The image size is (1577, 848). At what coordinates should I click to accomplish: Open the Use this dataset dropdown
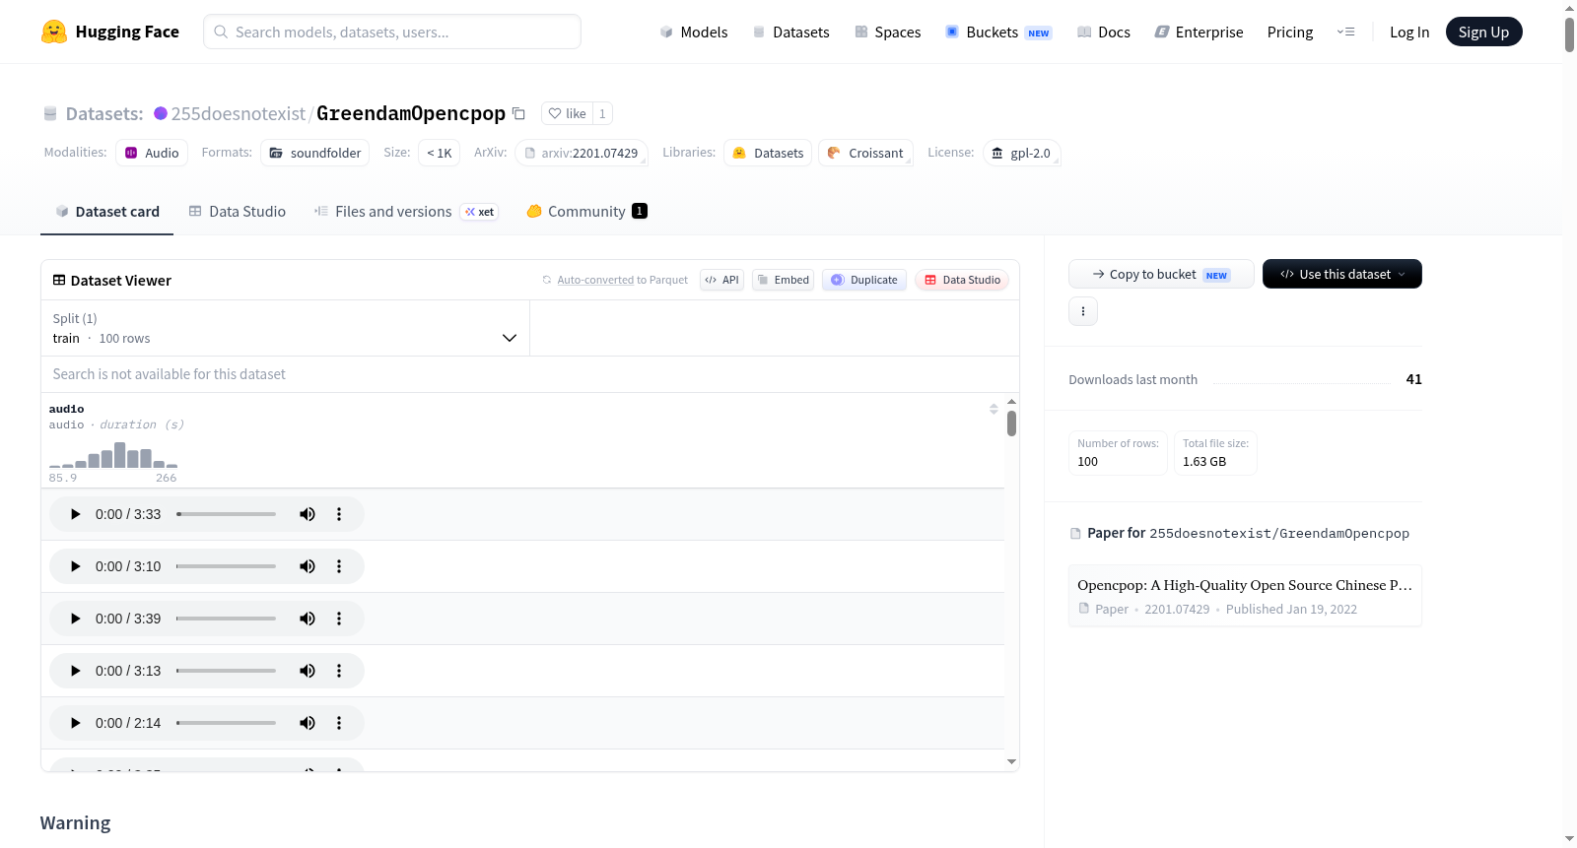(x=1341, y=274)
